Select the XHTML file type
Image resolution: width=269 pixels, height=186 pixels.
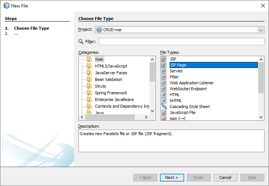(176, 101)
